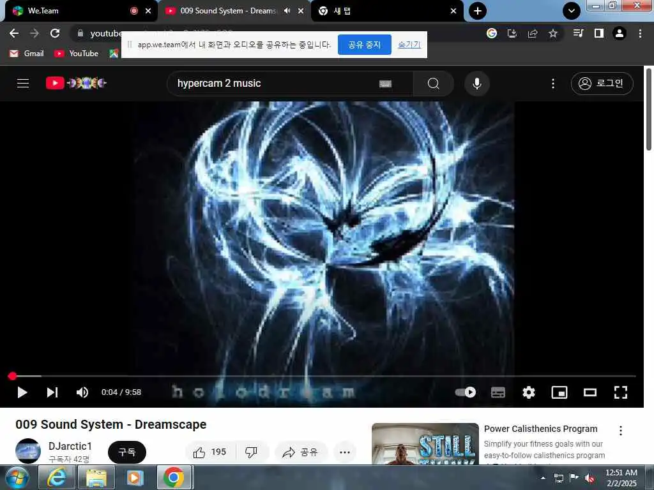Screen dimensions: 654x490
Task: Open Windows Explorer from taskbar
Action: pyautogui.click(x=96, y=477)
